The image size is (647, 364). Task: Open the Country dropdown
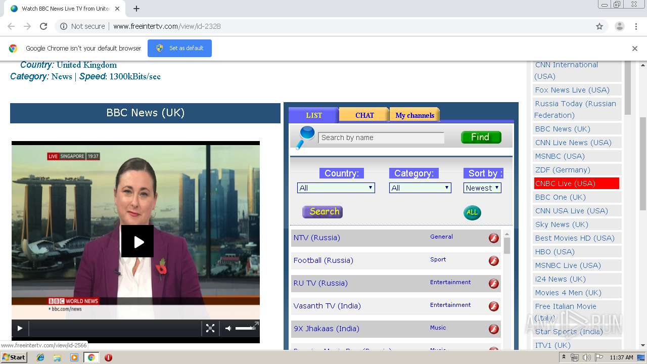pos(336,188)
